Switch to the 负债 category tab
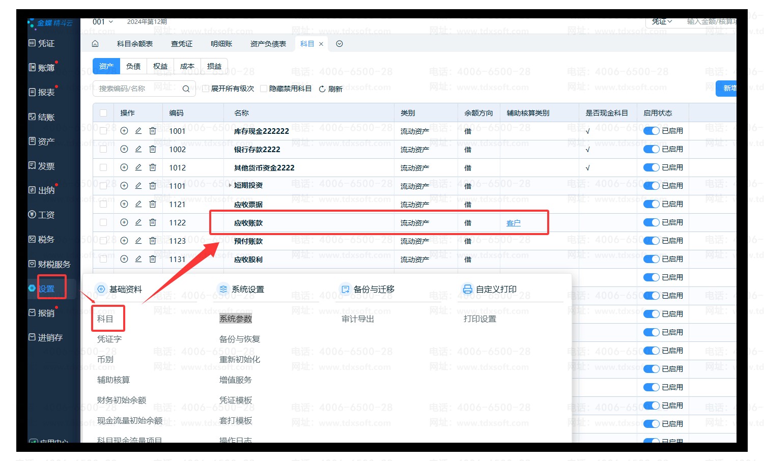764x461 pixels. 133,66
